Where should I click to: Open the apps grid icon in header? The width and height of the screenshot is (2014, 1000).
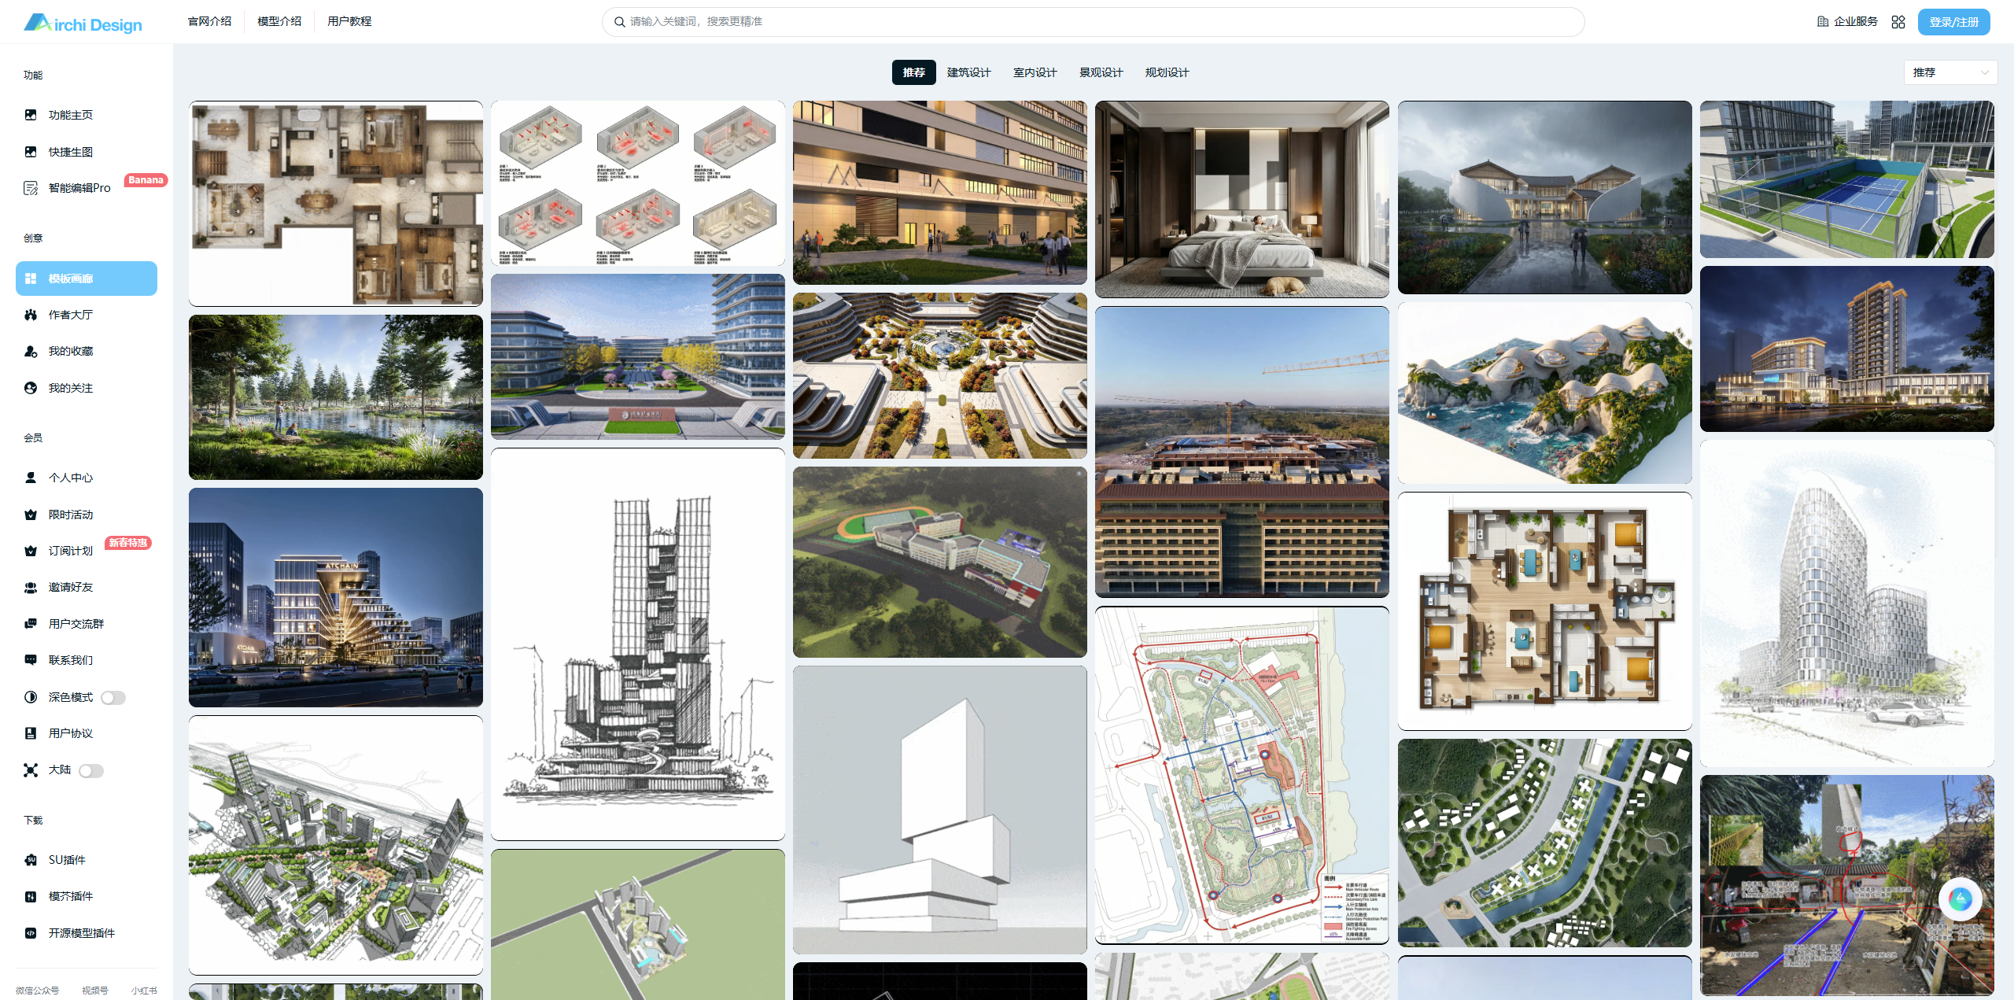point(1898,22)
